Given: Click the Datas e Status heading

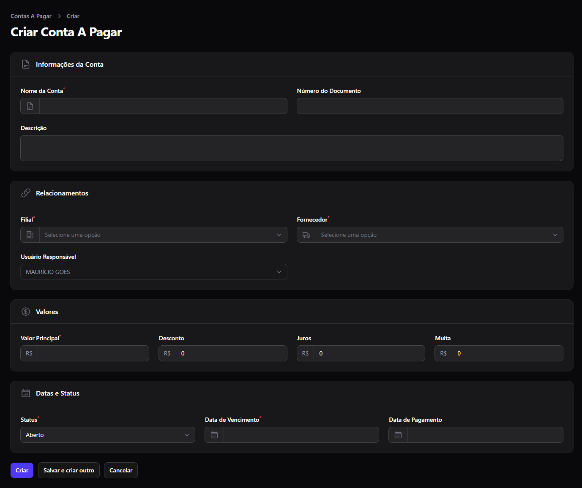Looking at the screenshot, I should (57, 393).
